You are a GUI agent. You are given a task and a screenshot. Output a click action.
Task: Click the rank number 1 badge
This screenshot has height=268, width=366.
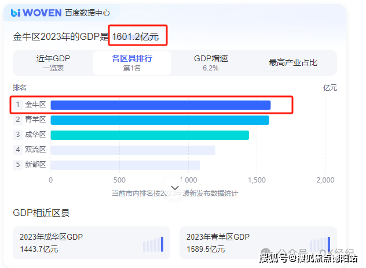[18, 105]
